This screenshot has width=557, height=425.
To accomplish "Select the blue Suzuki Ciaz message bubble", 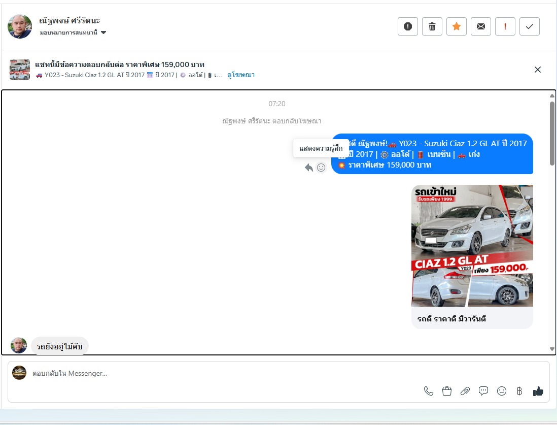I will tap(432, 154).
